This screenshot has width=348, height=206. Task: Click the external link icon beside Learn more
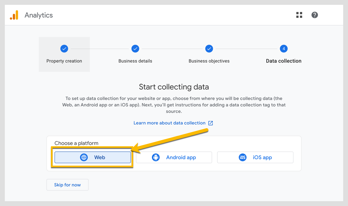[x=211, y=123]
